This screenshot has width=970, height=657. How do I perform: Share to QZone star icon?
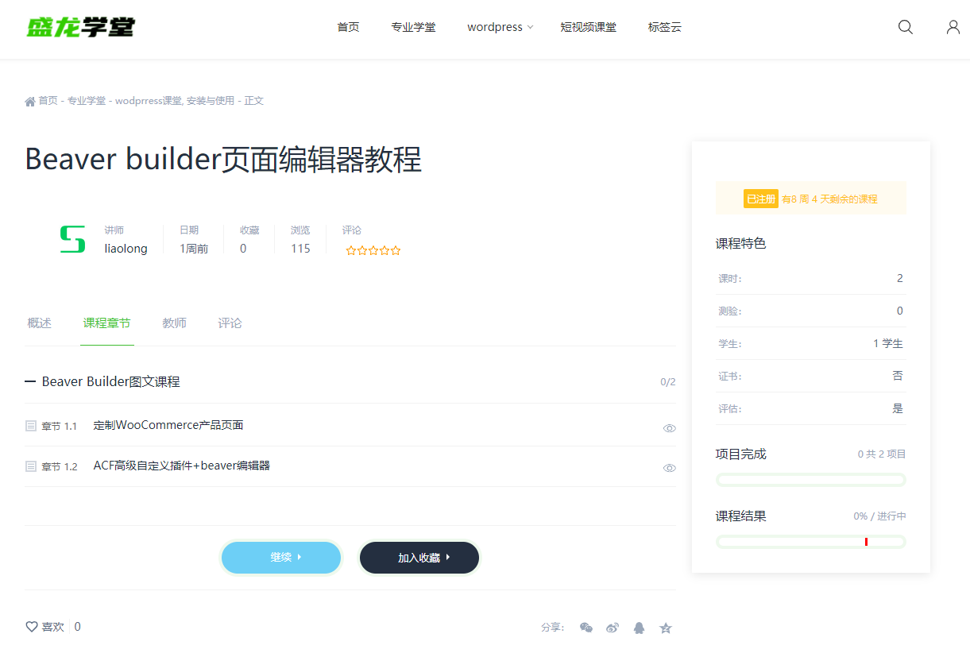tap(666, 628)
